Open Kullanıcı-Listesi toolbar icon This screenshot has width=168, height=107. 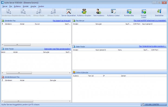click(x=113, y=11)
